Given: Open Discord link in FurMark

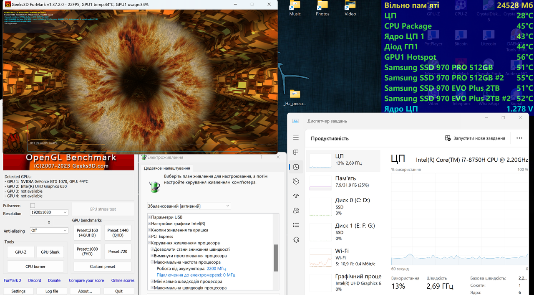Looking at the screenshot, I should point(35,280).
